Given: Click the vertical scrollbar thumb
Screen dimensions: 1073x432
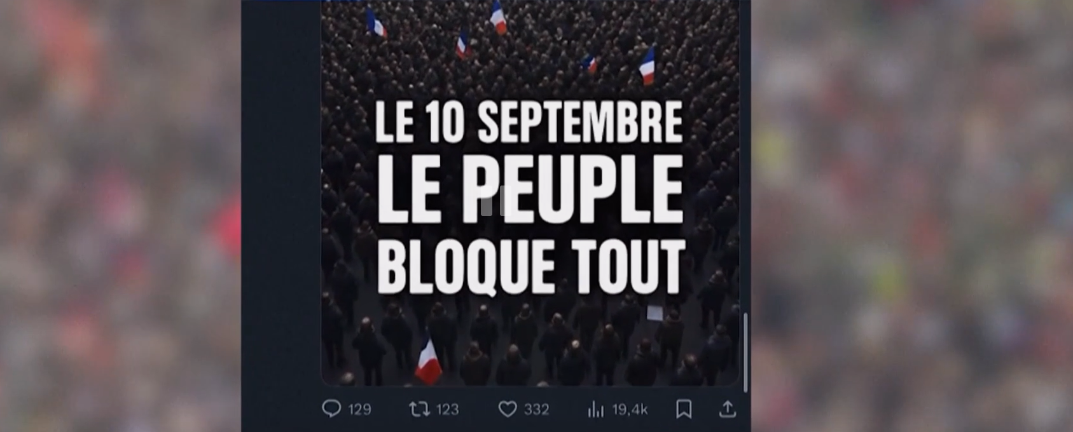Looking at the screenshot, I should click(x=745, y=353).
